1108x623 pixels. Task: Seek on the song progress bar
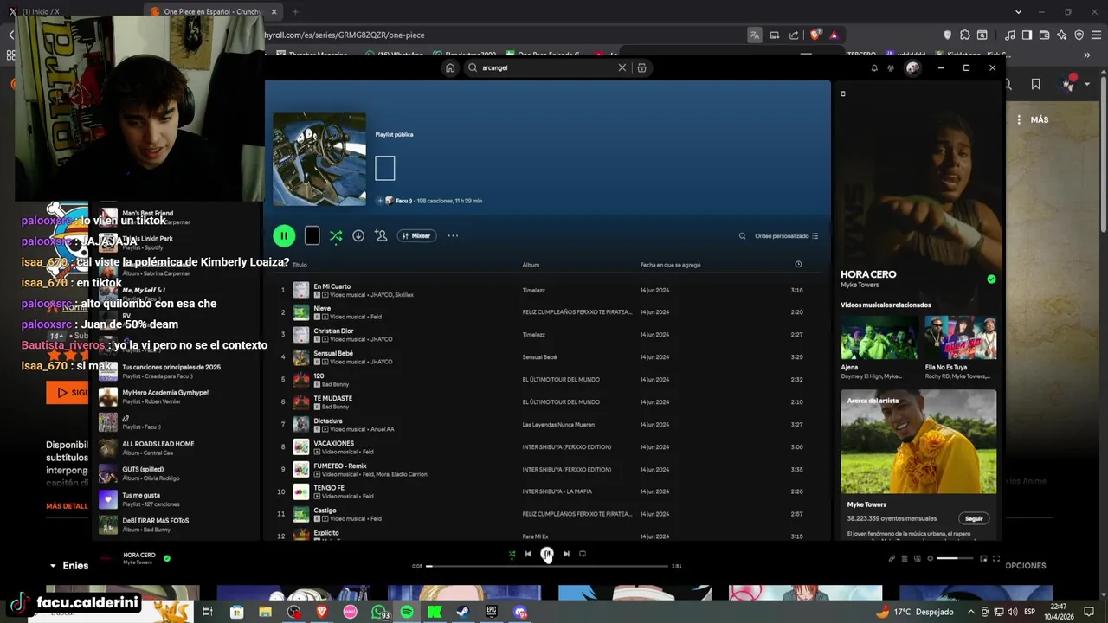pos(547,566)
